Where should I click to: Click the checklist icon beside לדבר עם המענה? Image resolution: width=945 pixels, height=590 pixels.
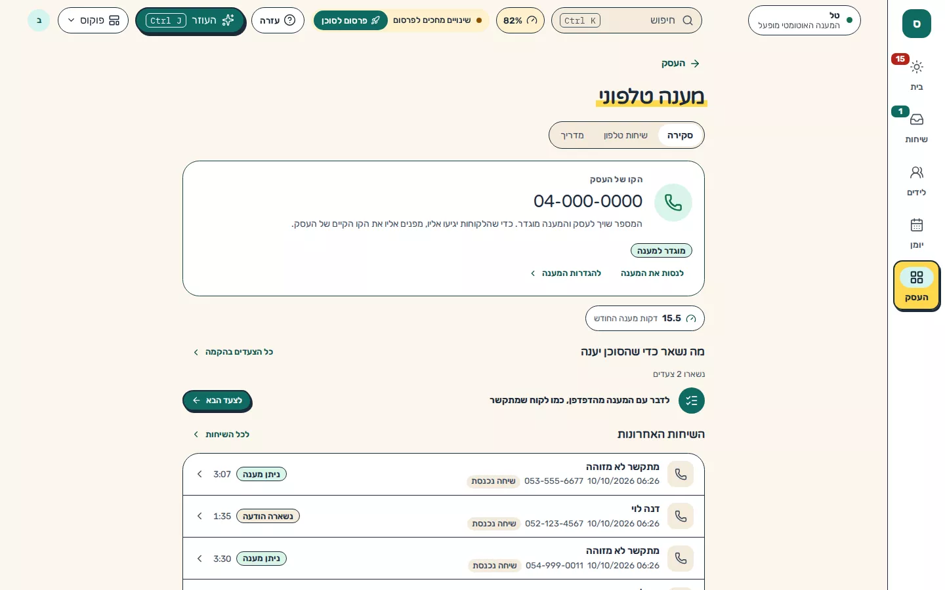692,401
